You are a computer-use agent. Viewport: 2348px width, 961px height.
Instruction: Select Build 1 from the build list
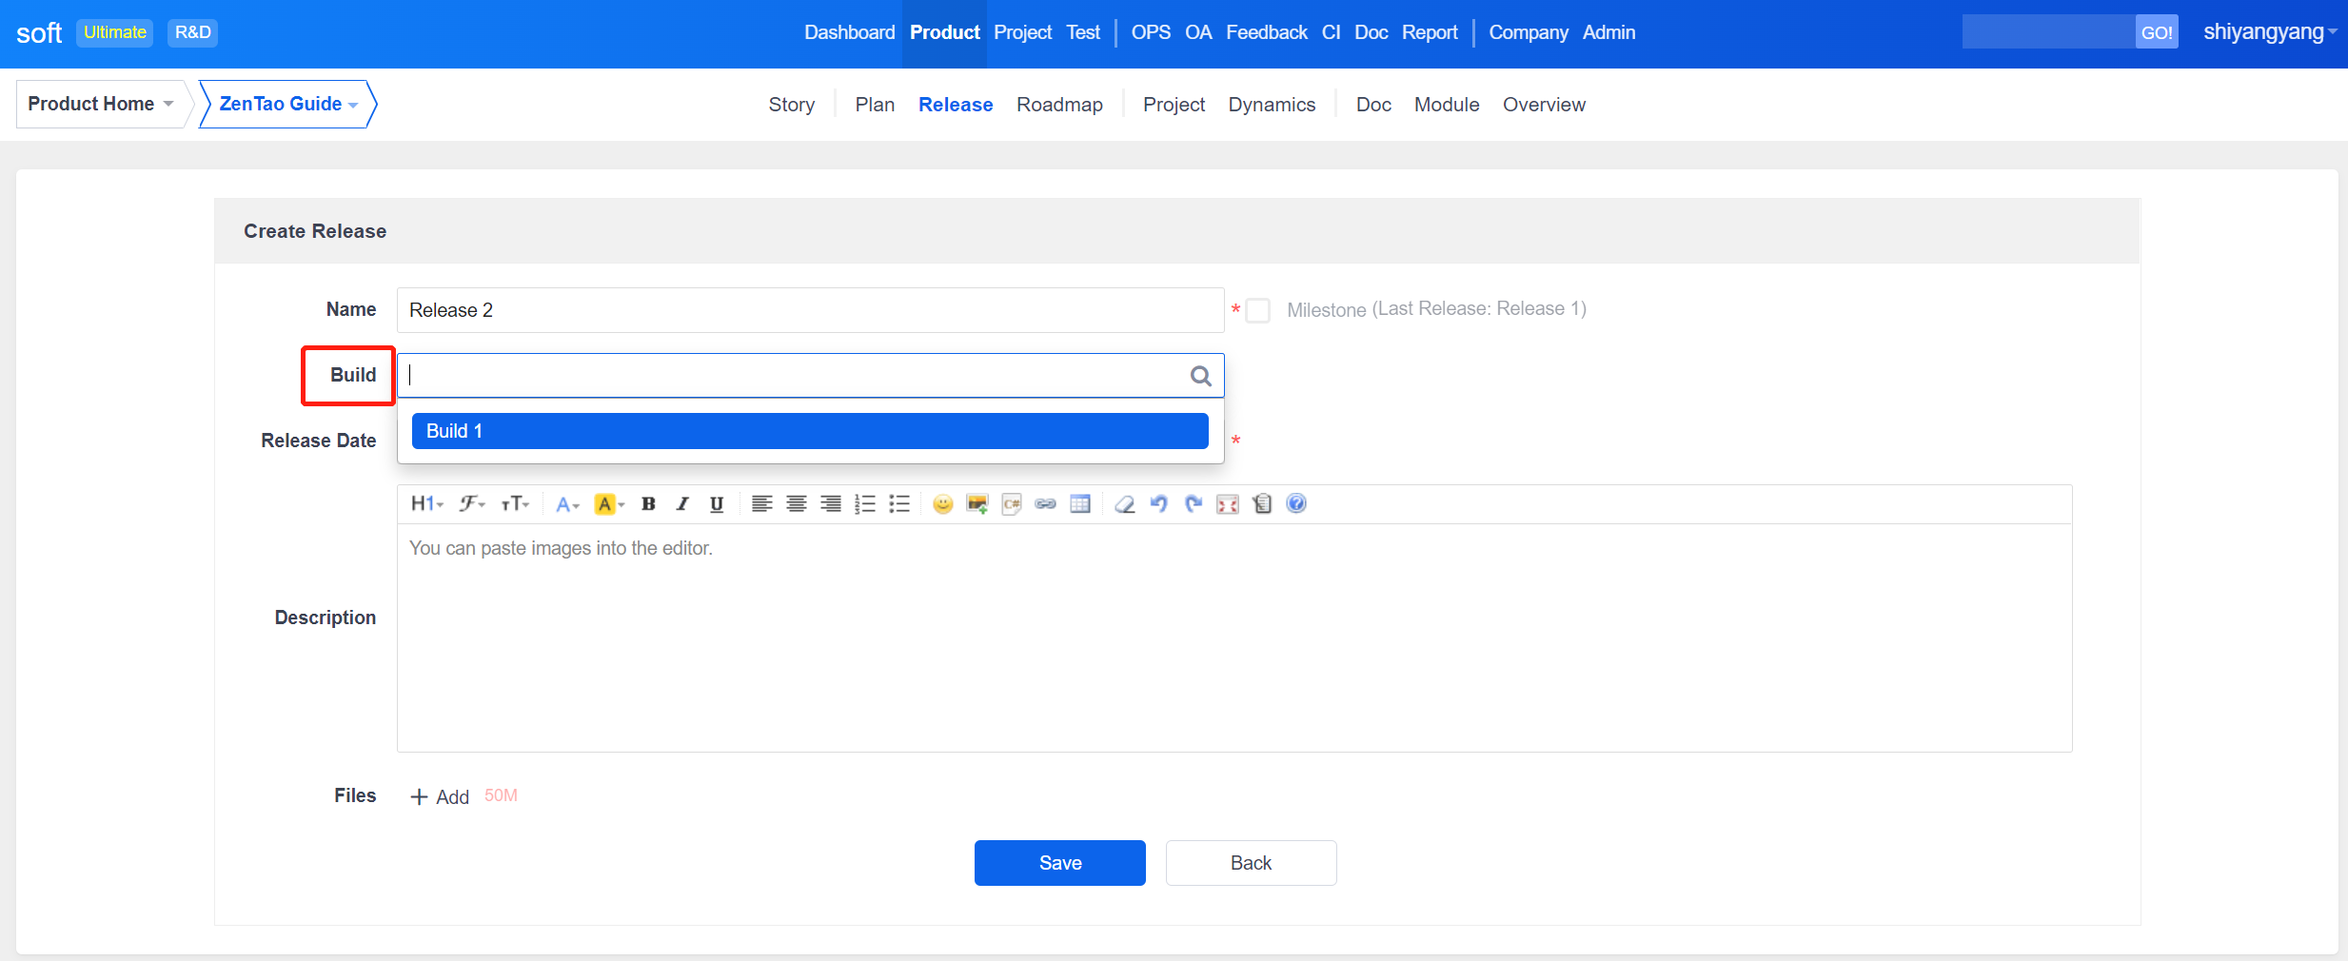[809, 431]
